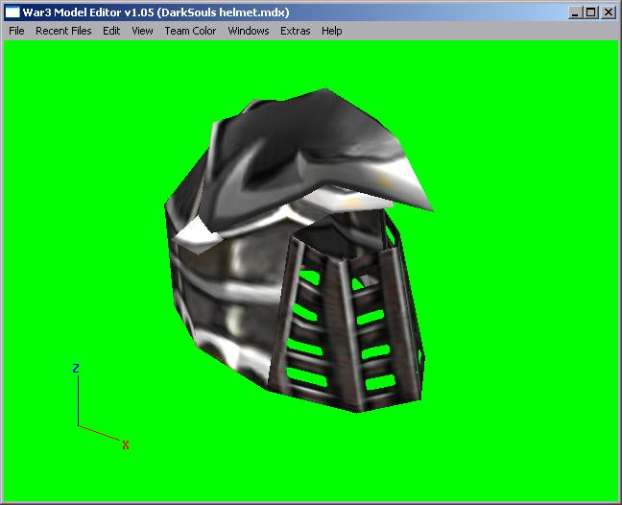Open the Team Color menu
The height and width of the screenshot is (505, 622).
tap(190, 31)
